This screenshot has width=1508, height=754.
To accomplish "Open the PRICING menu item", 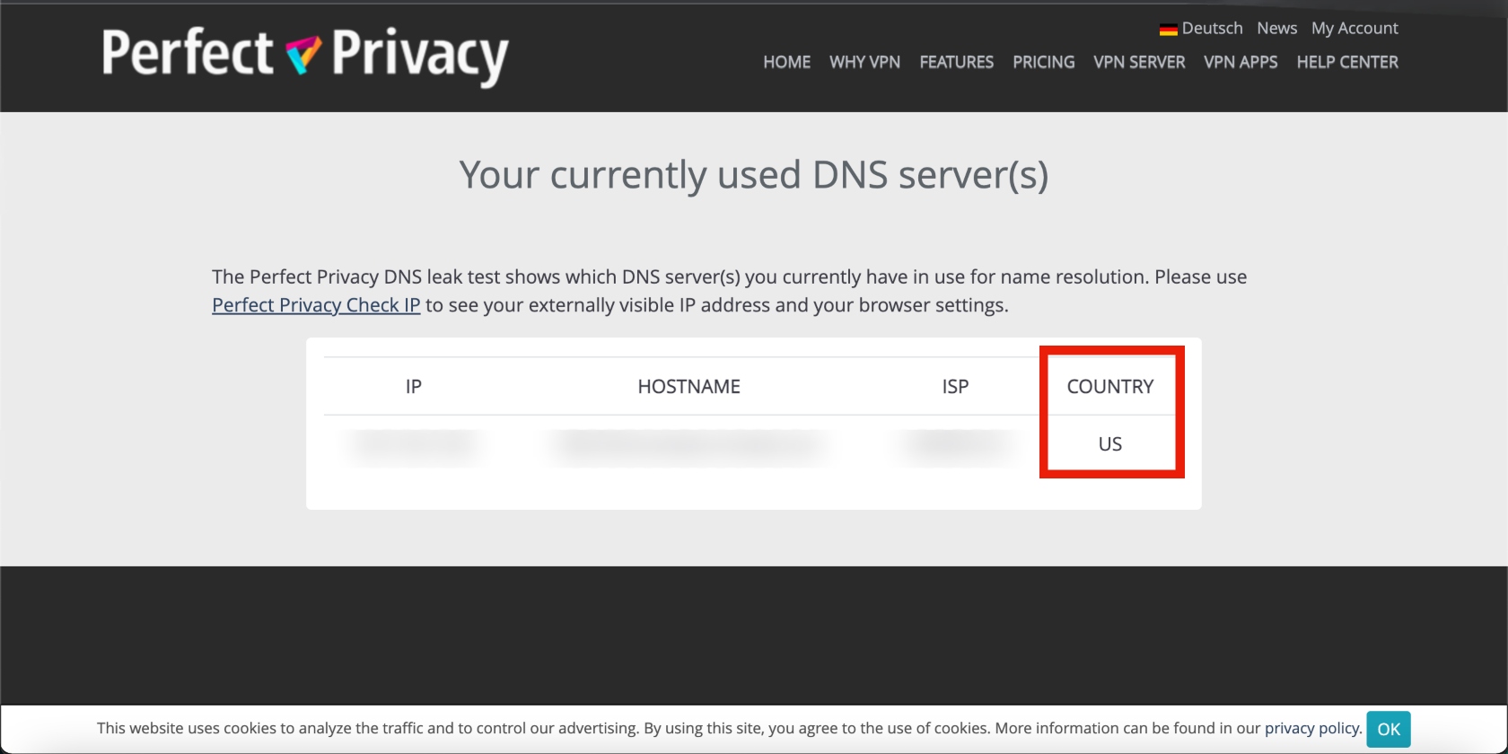I will tap(1043, 62).
